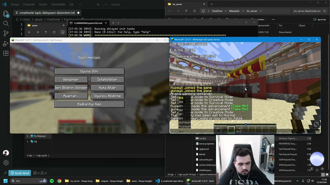Viewport: 330px width, 185px height.
Task: Open Spotify from the taskbar
Action: (x=52, y=181)
